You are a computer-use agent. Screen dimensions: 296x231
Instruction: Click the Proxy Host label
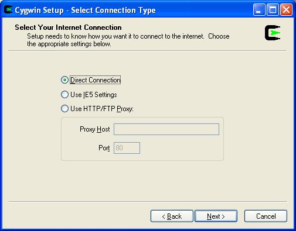tap(95, 129)
